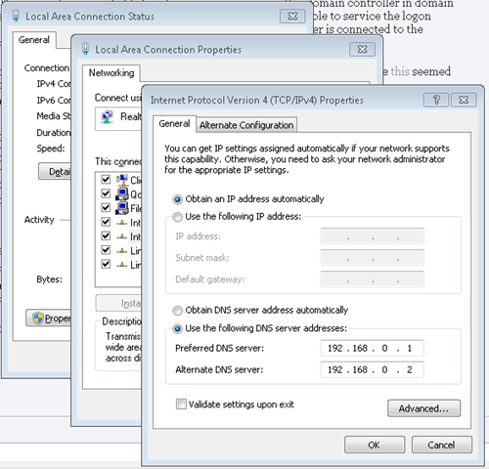Click the disabled Subnet mask field
489x469 pixels.
(372, 258)
